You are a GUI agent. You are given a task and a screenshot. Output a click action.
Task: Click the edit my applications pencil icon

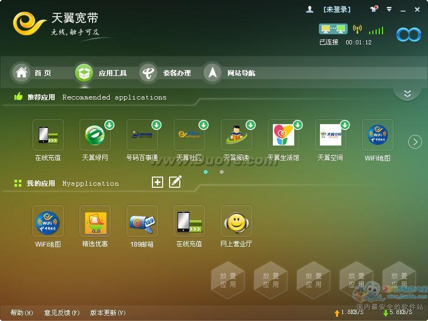(x=175, y=182)
